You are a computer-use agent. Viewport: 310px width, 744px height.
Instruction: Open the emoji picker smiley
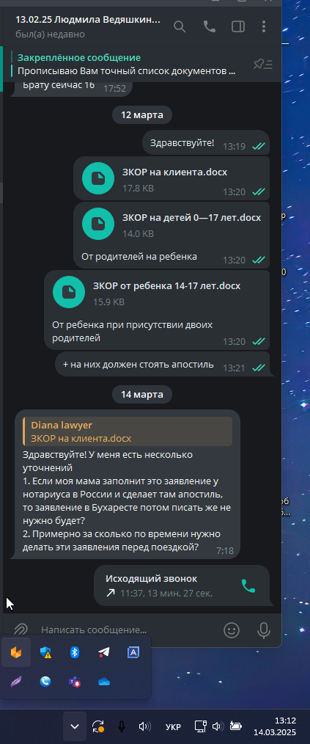(232, 630)
